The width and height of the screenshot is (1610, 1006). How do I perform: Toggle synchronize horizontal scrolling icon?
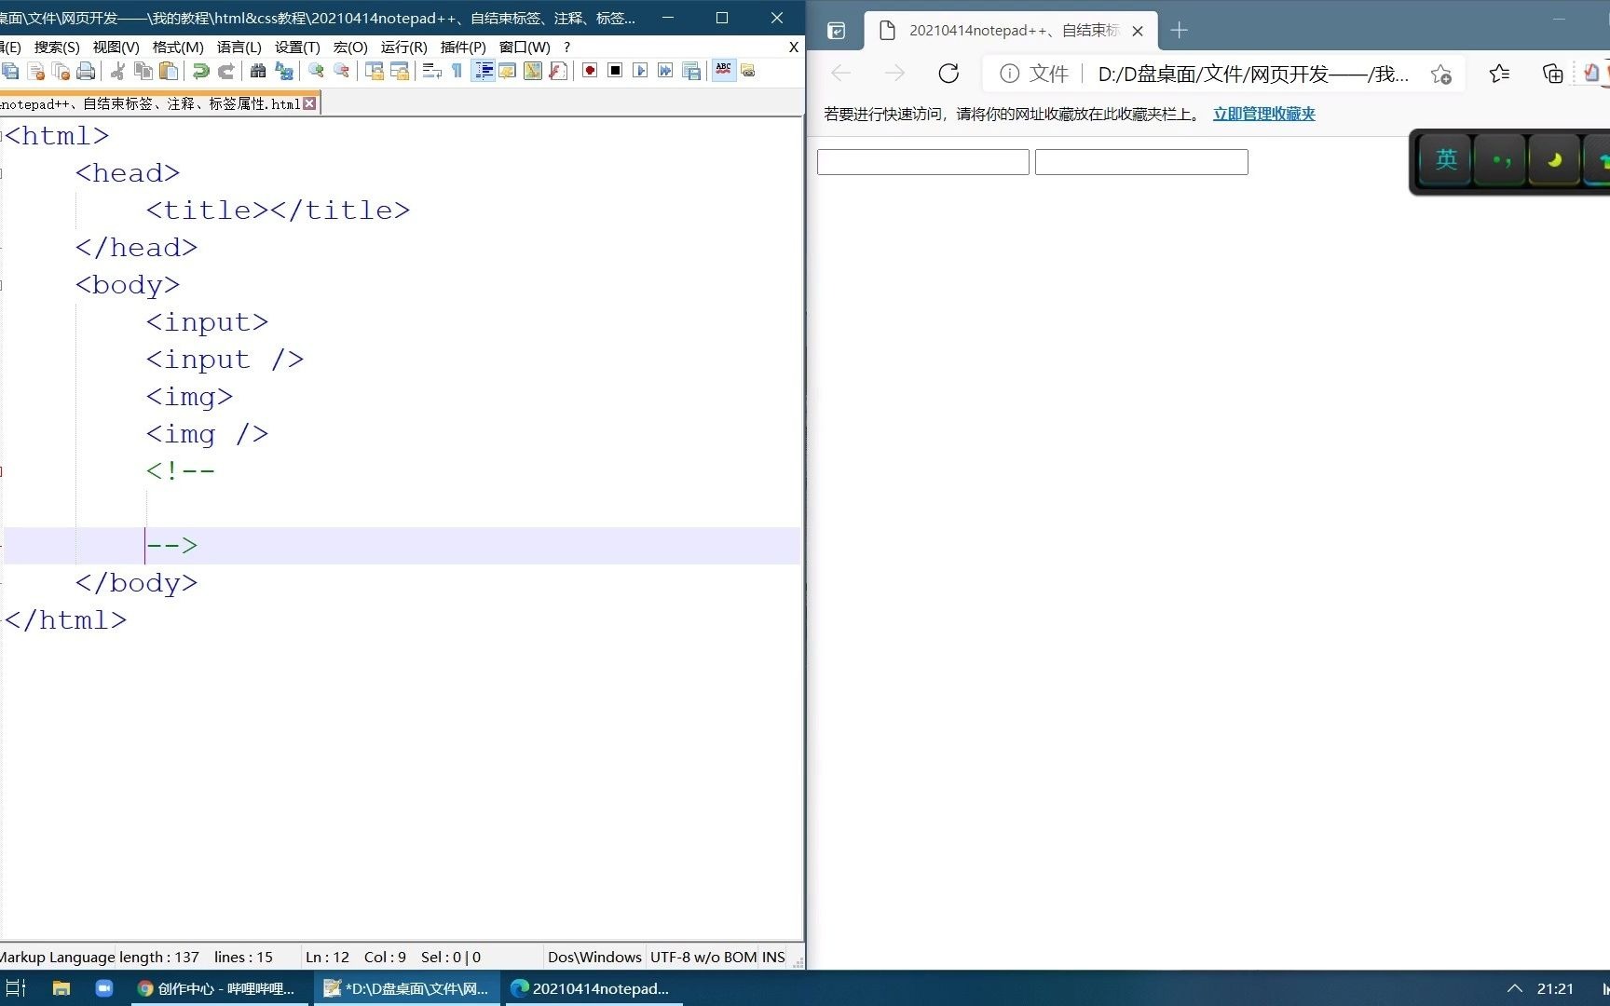[400, 71]
